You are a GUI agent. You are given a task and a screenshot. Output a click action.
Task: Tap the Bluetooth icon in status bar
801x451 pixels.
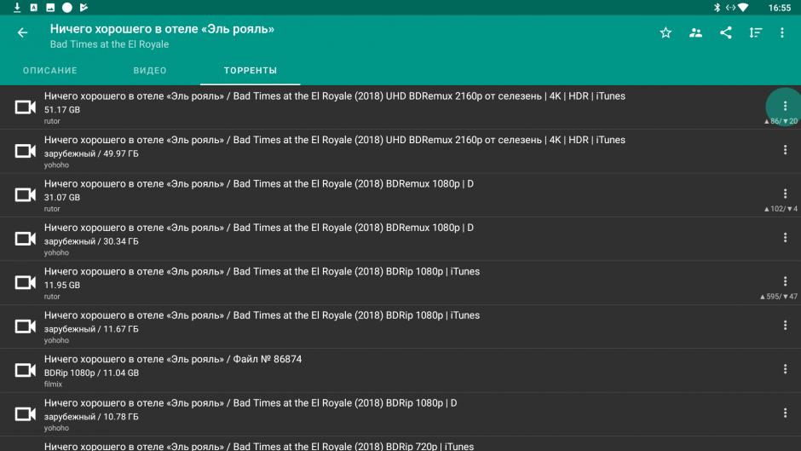coord(717,8)
